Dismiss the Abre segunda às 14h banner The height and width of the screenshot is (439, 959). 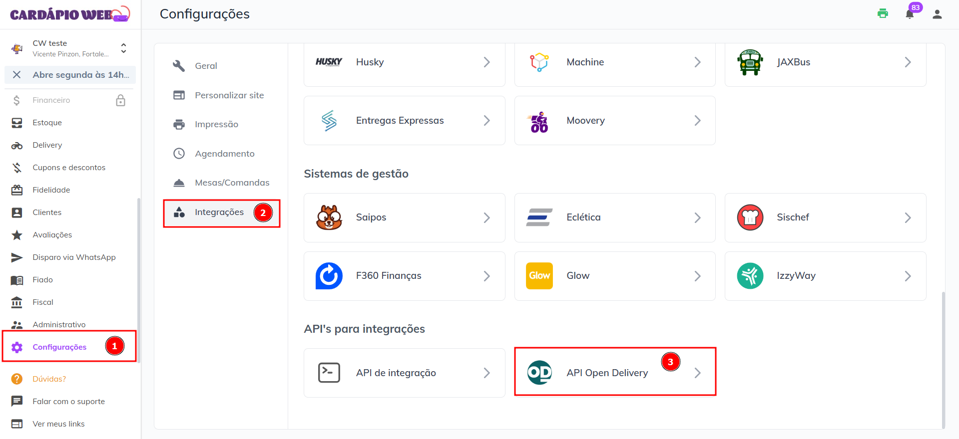point(16,75)
